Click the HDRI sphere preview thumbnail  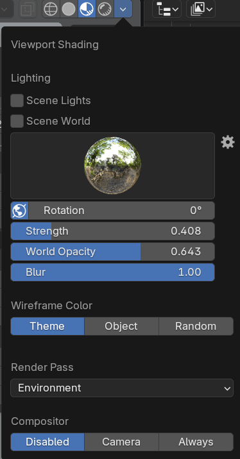pyautogui.click(x=112, y=166)
